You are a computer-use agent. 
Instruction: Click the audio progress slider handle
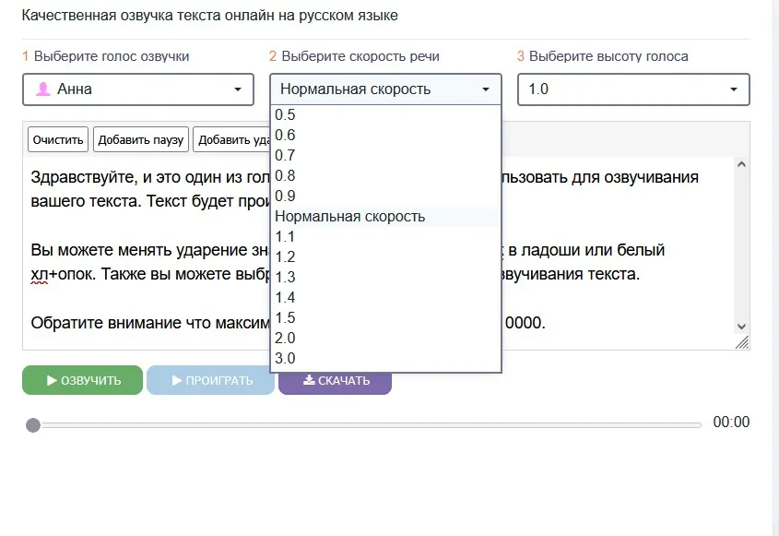pyautogui.click(x=33, y=425)
